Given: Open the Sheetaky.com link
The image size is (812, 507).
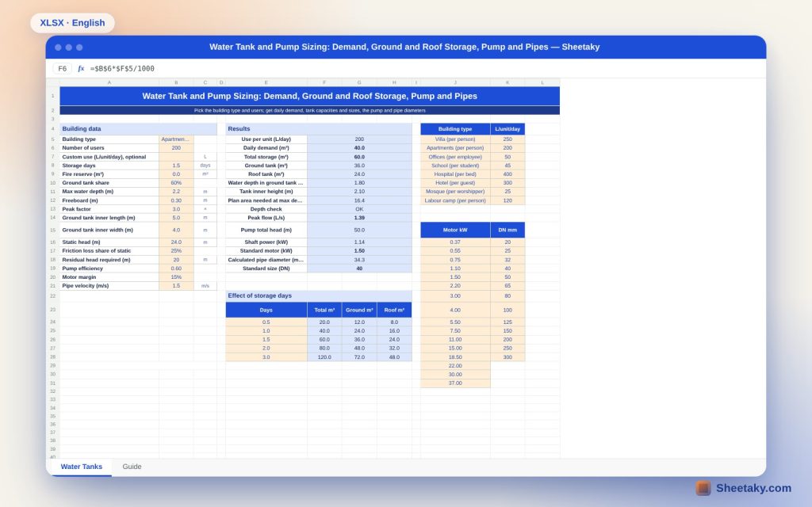Looking at the screenshot, I should 753,488.
